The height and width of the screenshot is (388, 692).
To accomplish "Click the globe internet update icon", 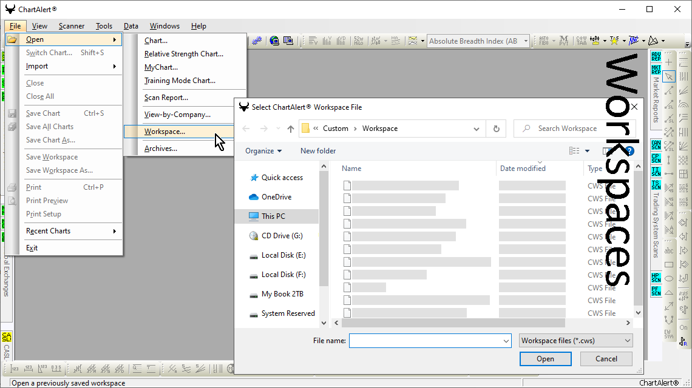I will pyautogui.click(x=274, y=41).
